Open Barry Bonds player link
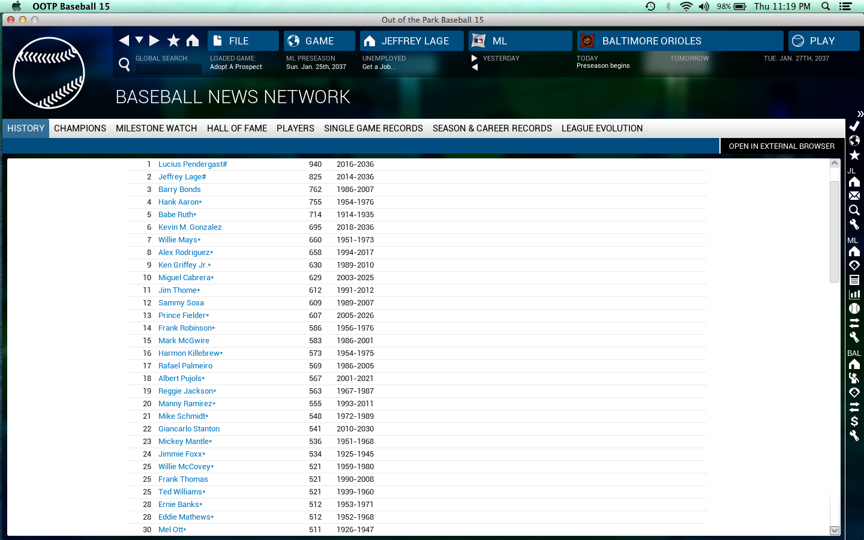864x540 pixels. click(179, 190)
